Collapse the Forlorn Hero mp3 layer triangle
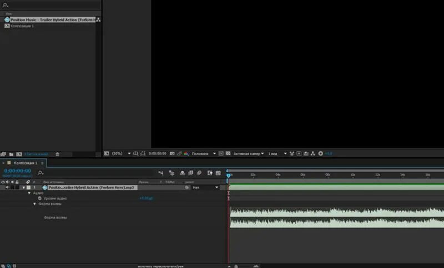Viewport: 444px width, 268px height. [x=24, y=188]
